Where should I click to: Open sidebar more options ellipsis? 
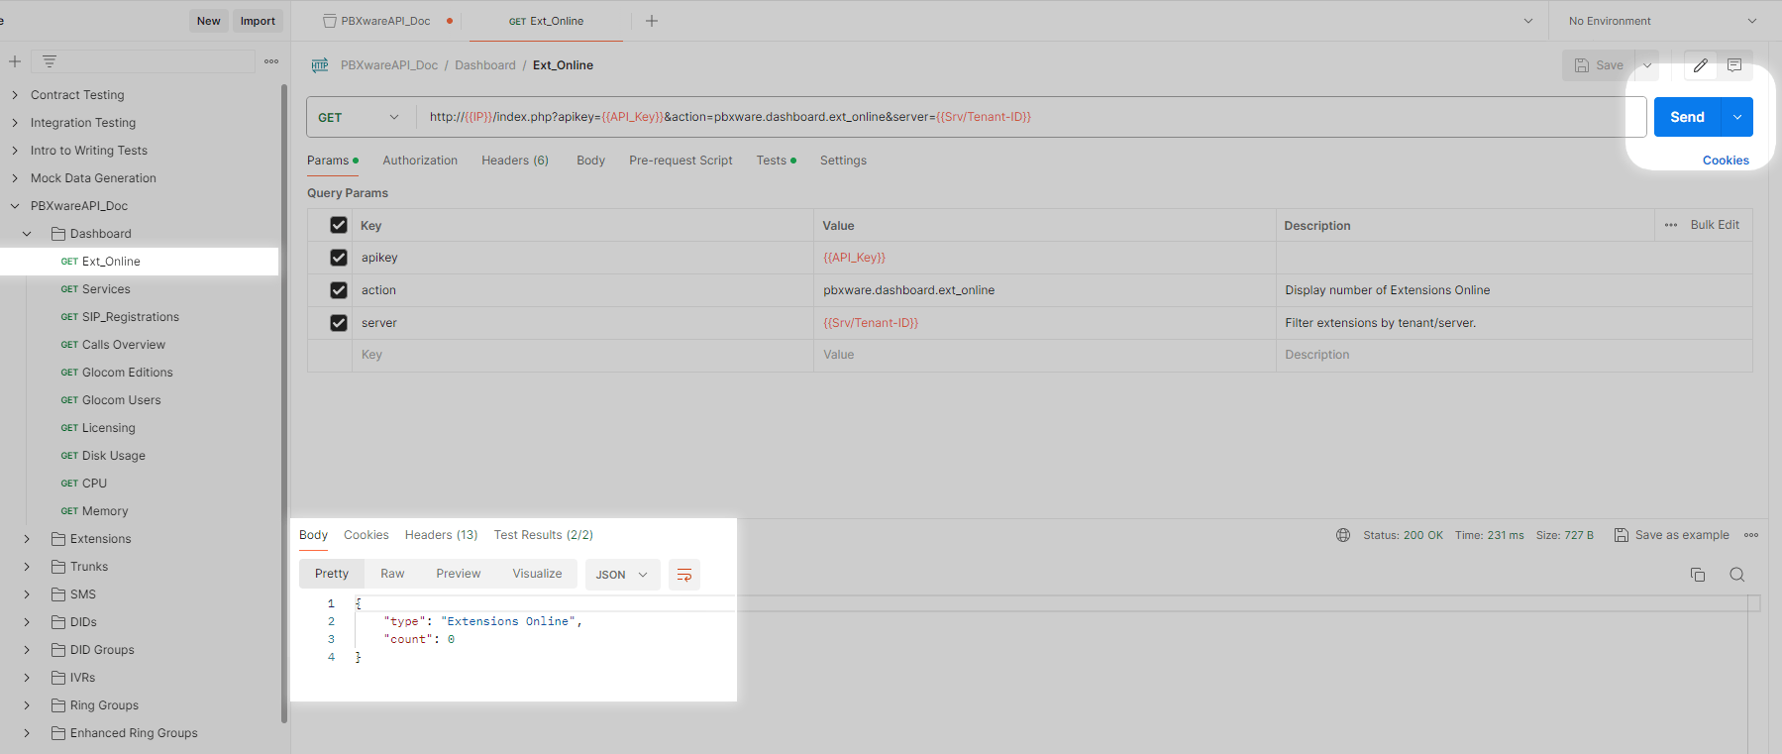(x=271, y=61)
